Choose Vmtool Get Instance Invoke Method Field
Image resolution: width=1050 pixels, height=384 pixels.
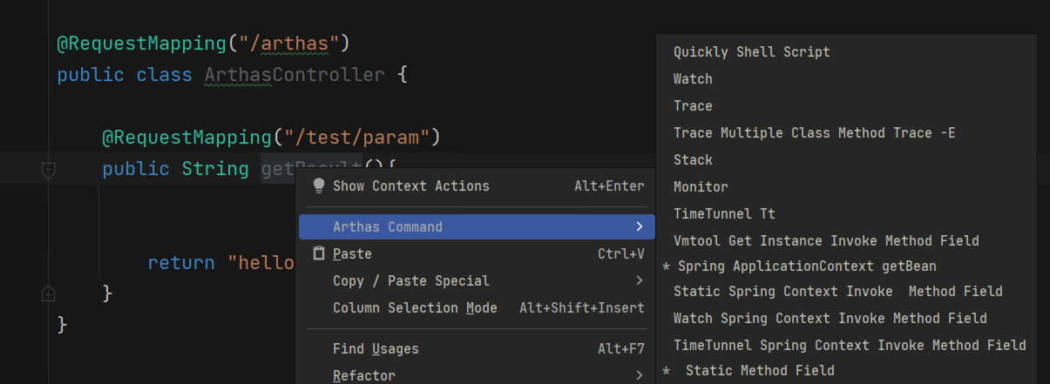(x=846, y=240)
